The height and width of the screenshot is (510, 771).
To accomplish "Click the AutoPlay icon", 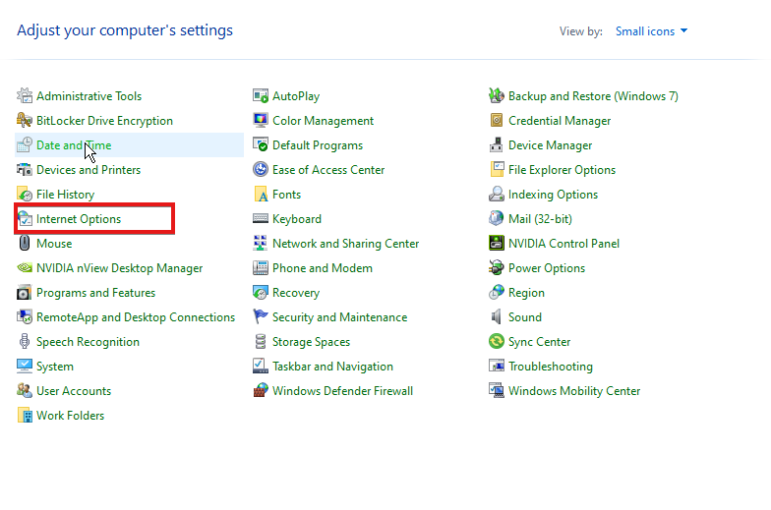I will (x=260, y=96).
